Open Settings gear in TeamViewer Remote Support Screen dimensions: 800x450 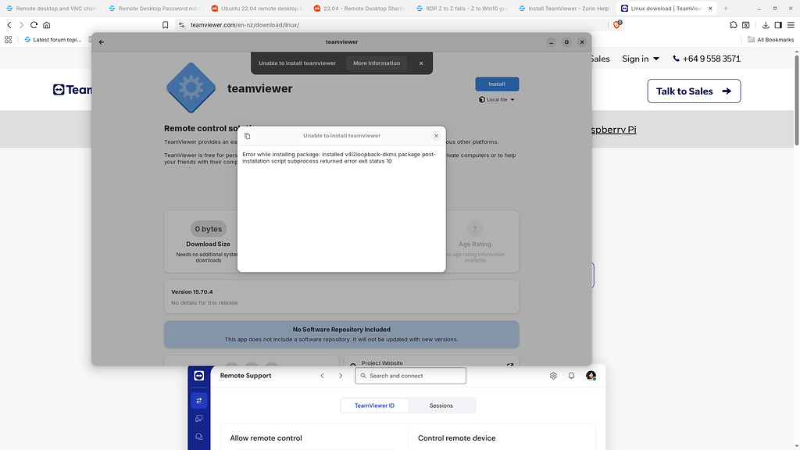(553, 375)
